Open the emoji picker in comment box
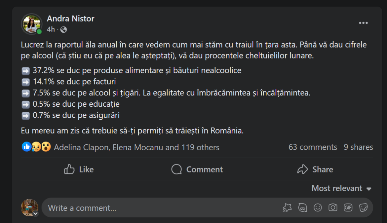This screenshot has width=387, height=223. (318, 207)
